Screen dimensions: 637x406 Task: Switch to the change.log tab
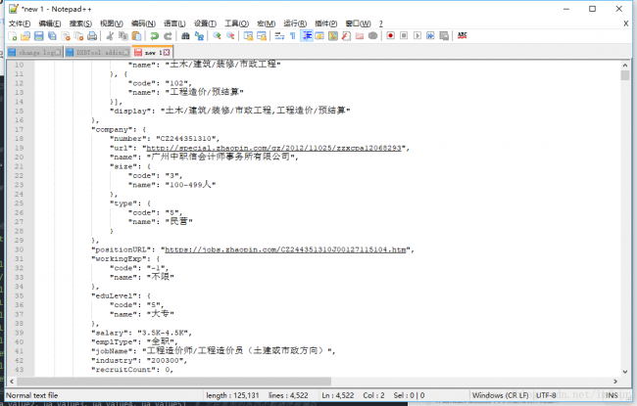(33, 52)
